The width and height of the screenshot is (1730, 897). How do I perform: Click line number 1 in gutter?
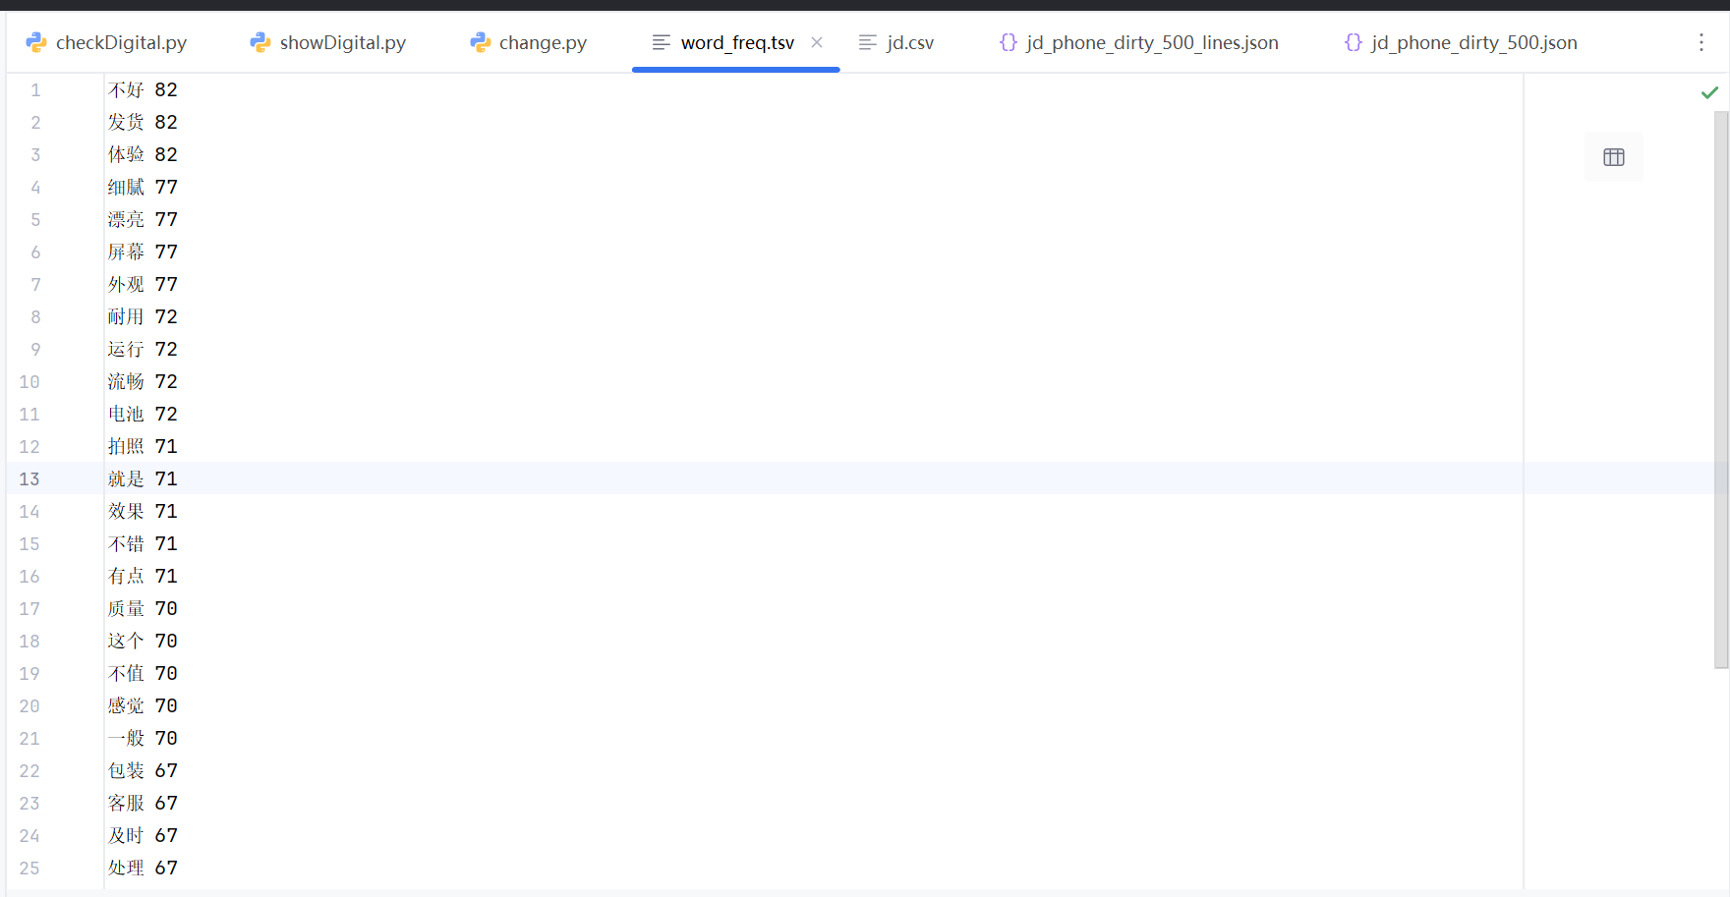(35, 90)
